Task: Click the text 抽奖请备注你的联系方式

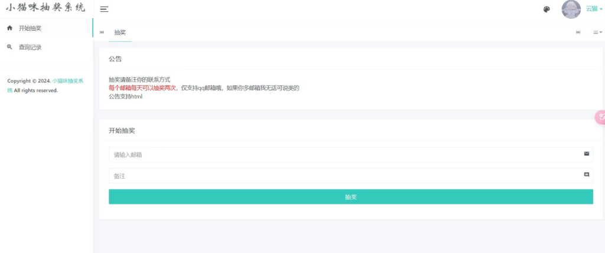Action: click(x=139, y=80)
